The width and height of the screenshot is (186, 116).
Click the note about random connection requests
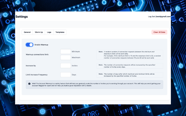[x=130, y=55]
